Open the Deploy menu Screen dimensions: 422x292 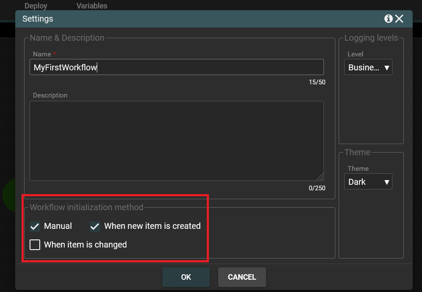point(36,6)
